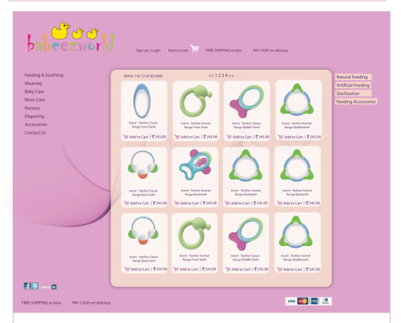This screenshot has width=401, height=323.
Task: Click cart icon under Teether Classic Range Front Teeth
Action: point(126,137)
